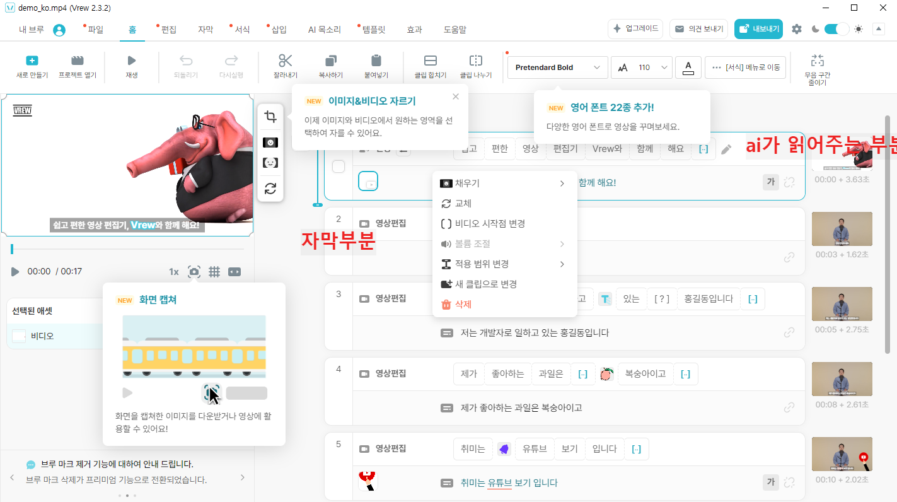Close the 이미지&비디오 자르기 tooltip
Viewport: 897px width, 502px height.
coord(456,96)
